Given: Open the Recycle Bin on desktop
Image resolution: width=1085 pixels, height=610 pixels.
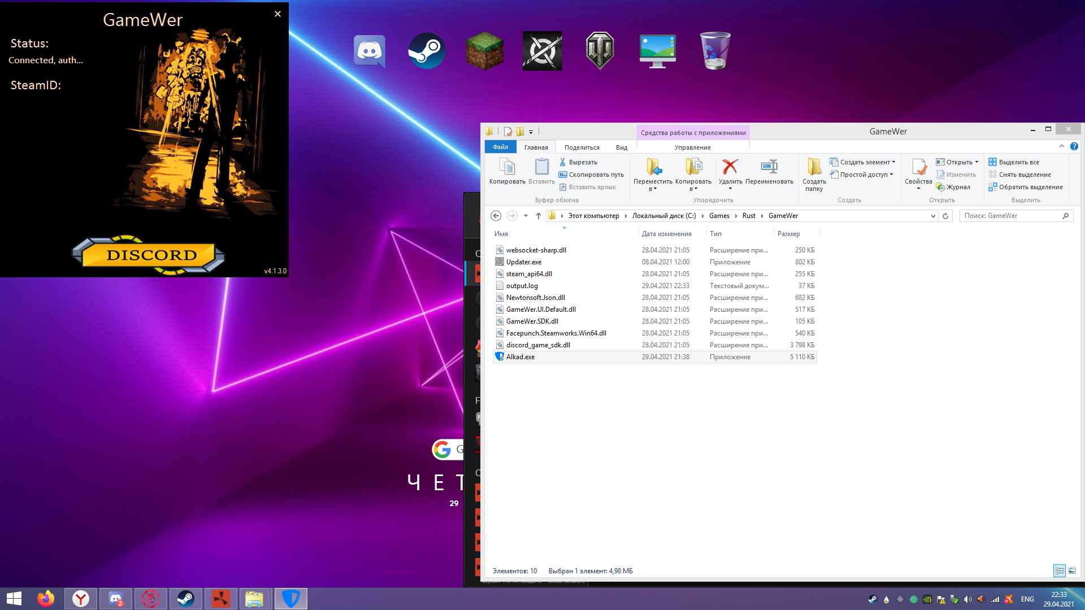Looking at the screenshot, I should click(x=715, y=51).
